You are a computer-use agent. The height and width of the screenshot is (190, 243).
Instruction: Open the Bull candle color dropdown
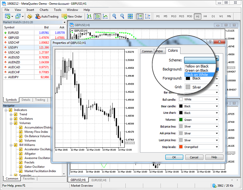pyautogui.click(x=199, y=100)
